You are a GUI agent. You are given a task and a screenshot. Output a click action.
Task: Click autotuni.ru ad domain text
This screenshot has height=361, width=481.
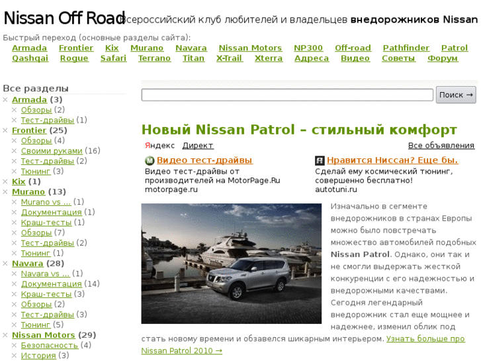(336, 189)
